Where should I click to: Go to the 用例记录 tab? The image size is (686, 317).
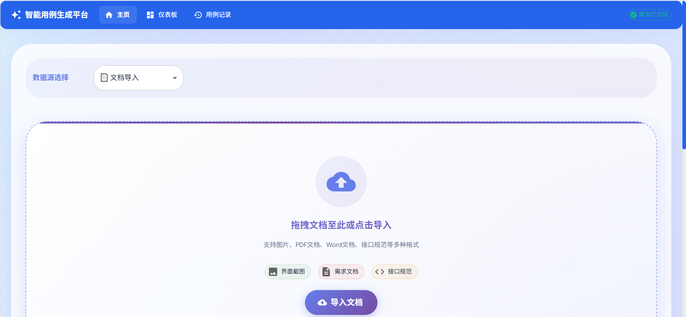tap(213, 15)
